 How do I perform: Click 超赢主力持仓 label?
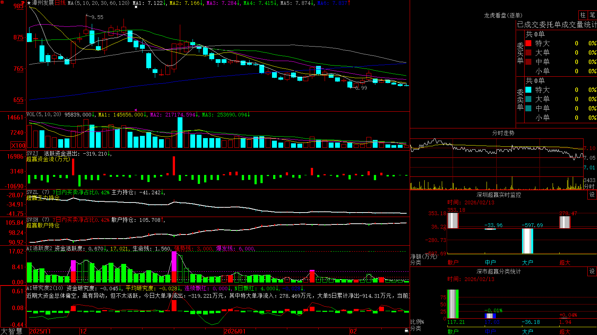[43, 198]
